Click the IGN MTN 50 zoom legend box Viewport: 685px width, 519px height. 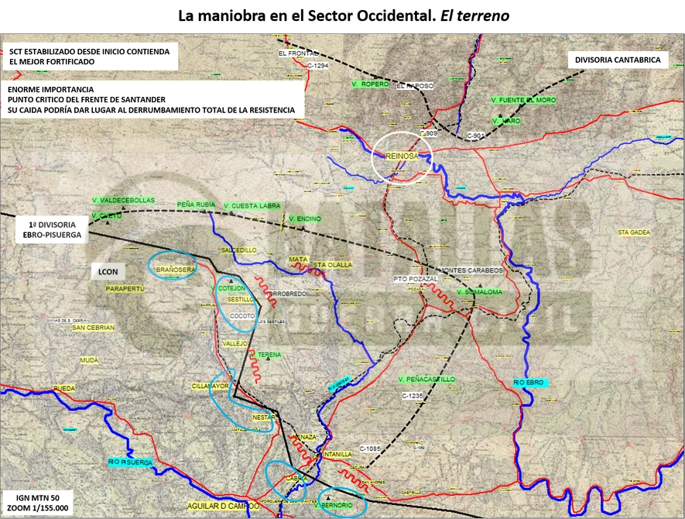point(38,503)
